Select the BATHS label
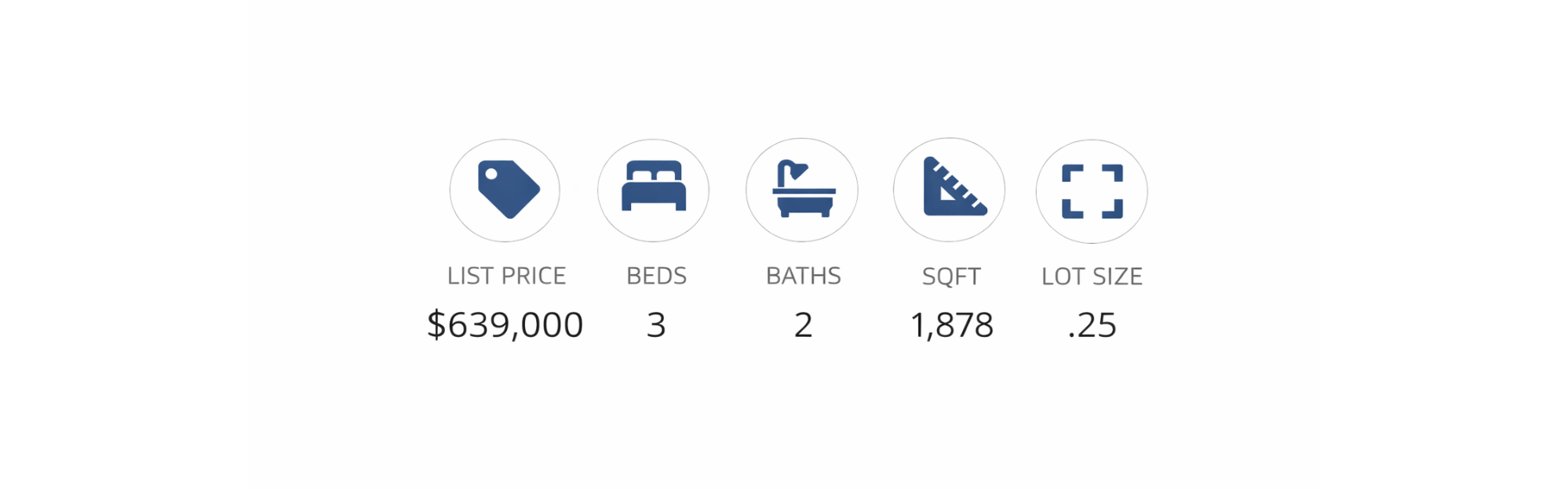 tap(803, 276)
